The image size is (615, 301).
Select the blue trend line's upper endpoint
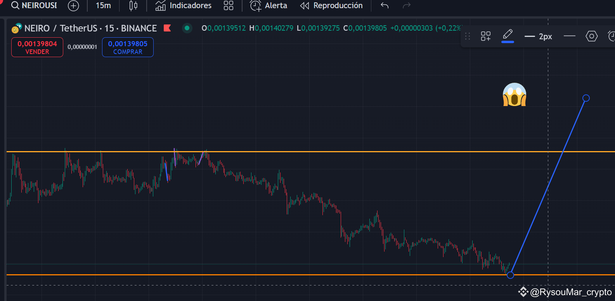[x=586, y=98]
